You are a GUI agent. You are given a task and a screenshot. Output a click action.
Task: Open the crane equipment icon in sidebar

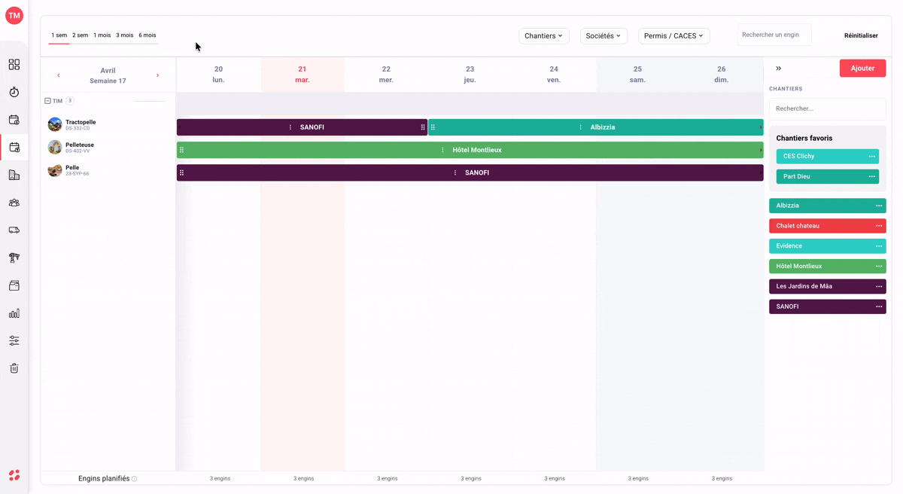[14, 258]
